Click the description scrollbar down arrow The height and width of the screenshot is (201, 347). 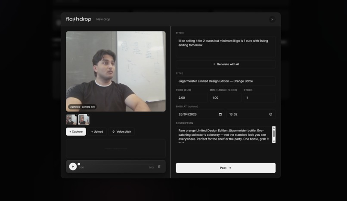(x=274, y=141)
